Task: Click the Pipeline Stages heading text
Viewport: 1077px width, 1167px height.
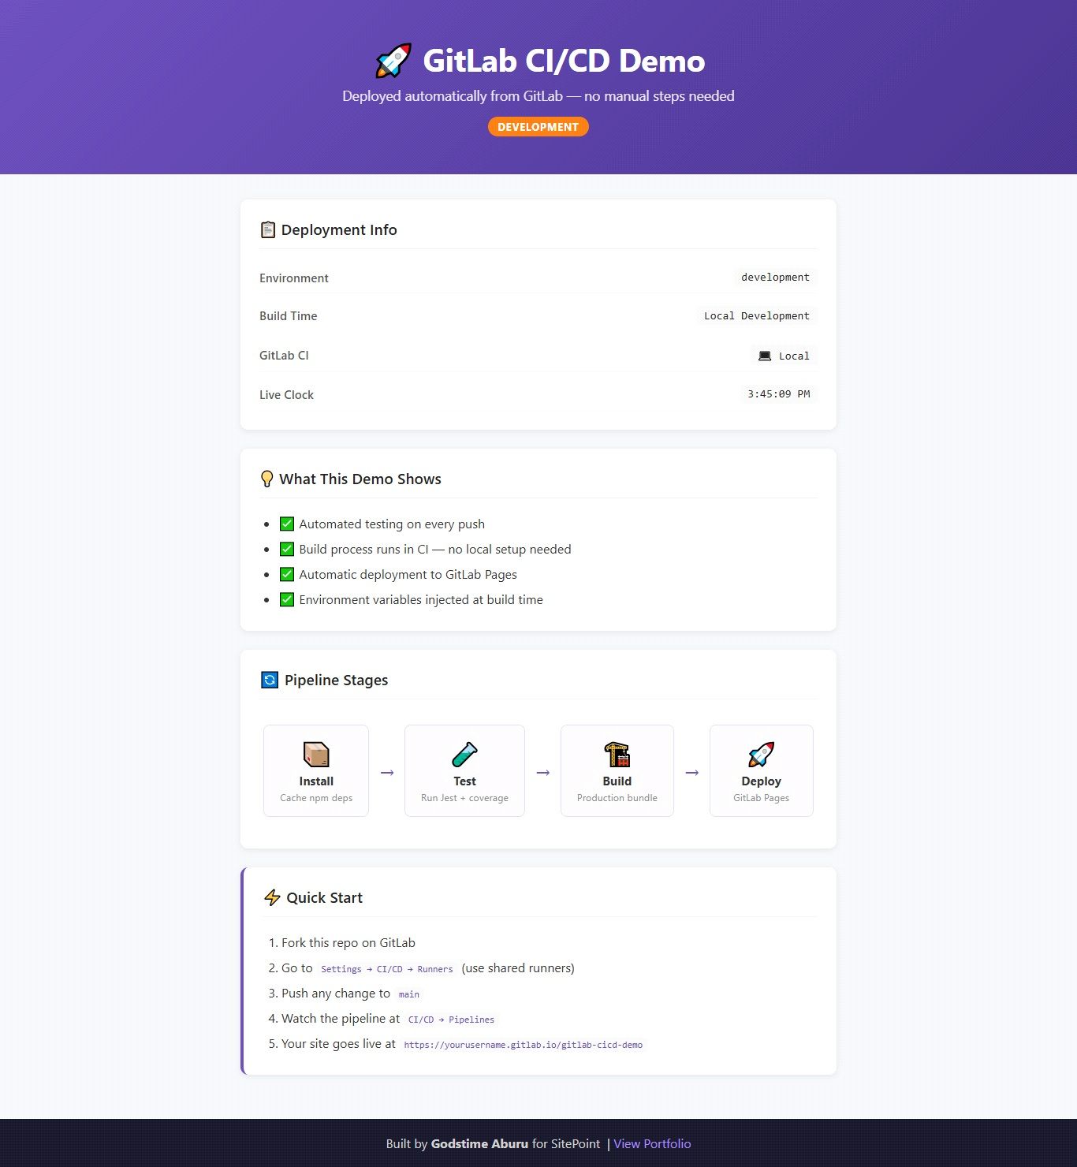Action: (x=337, y=680)
